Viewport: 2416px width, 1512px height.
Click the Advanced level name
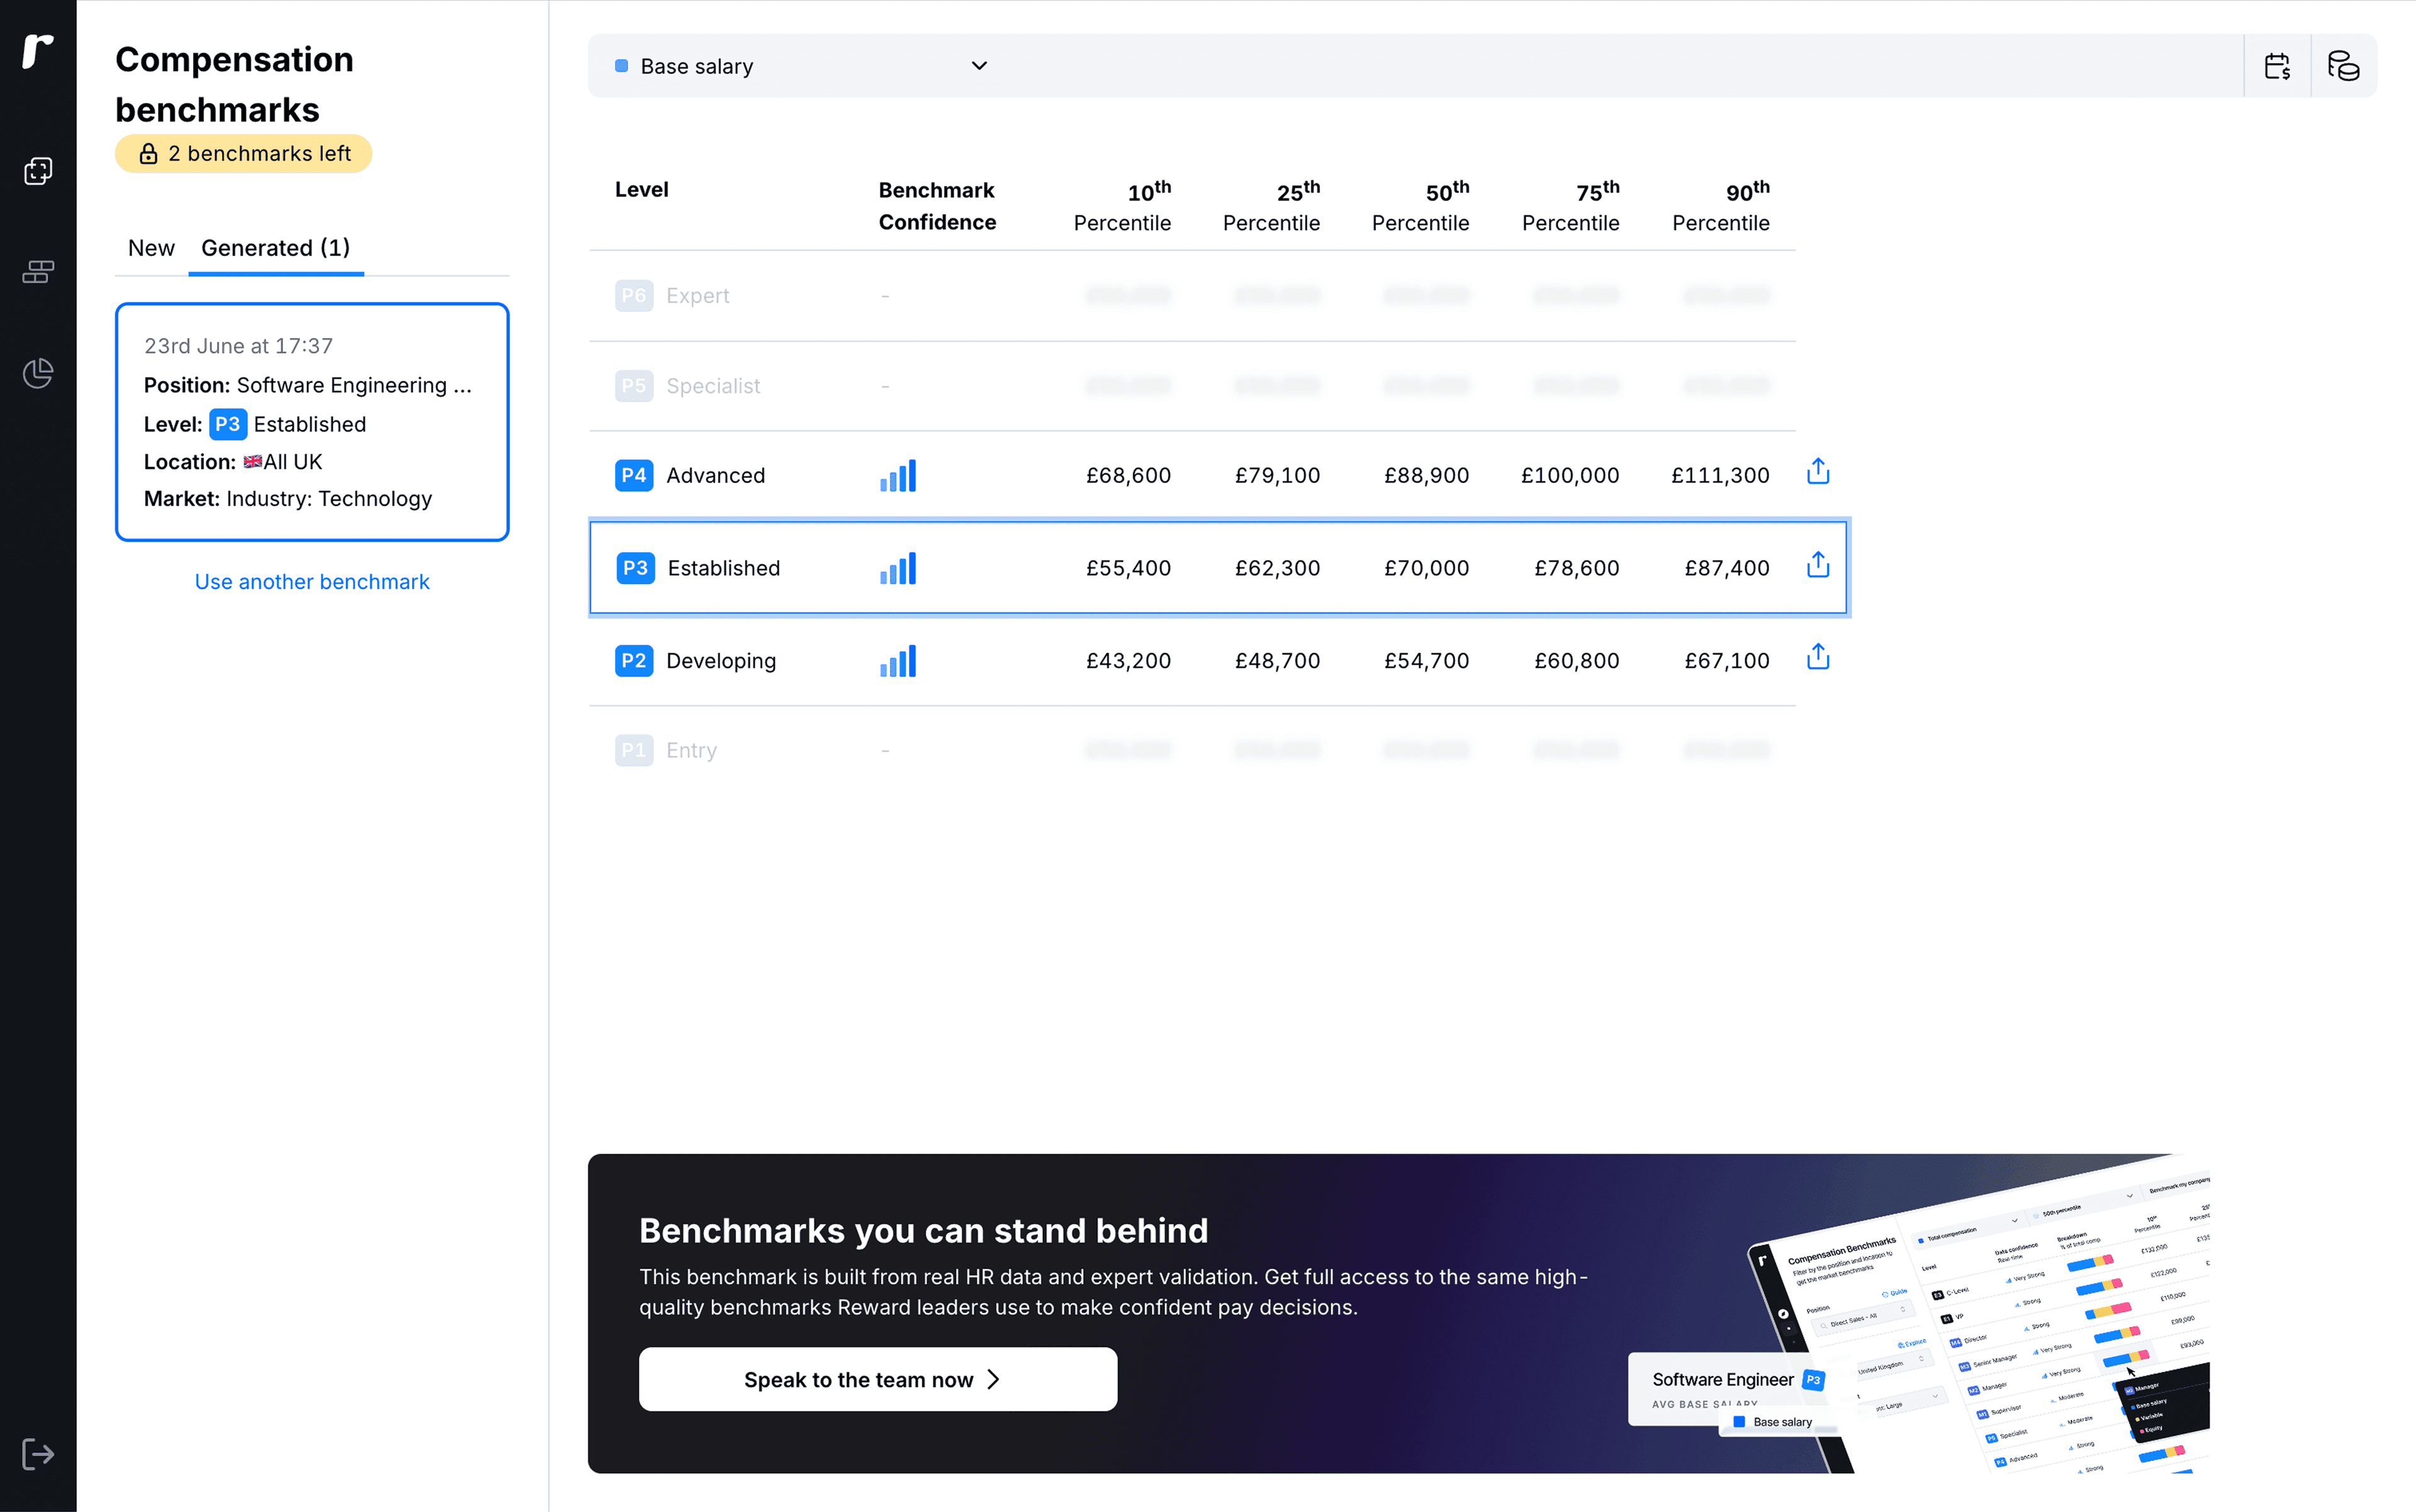715,476
